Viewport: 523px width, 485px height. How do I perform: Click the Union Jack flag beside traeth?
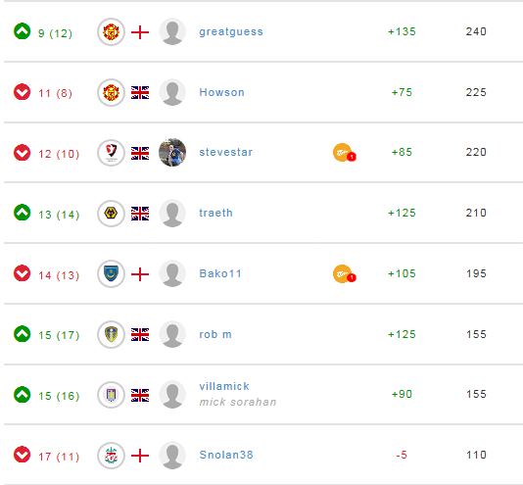point(140,214)
